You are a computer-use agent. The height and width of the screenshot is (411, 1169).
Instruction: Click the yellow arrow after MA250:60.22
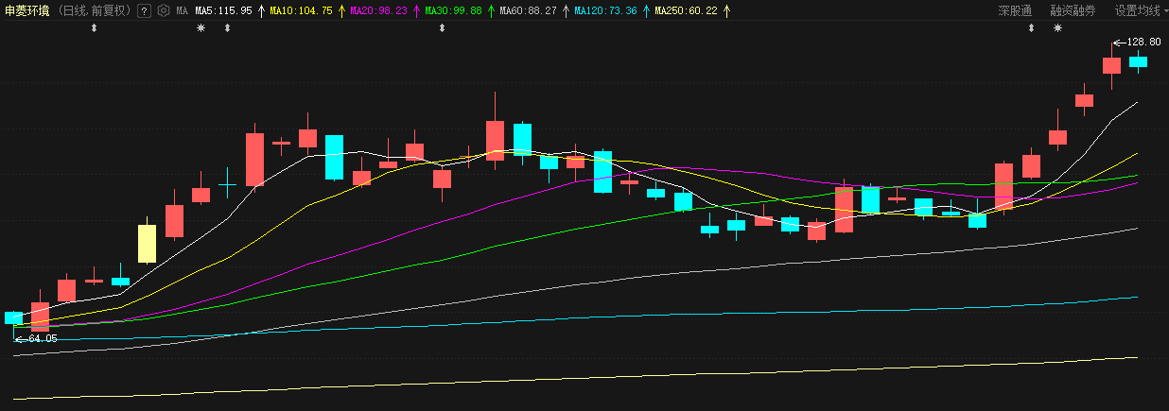pyautogui.click(x=725, y=11)
